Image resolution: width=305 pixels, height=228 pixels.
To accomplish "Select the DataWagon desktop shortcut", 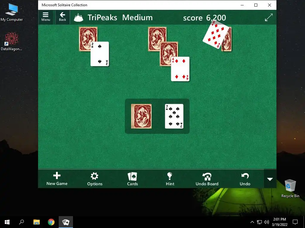I will (12, 42).
